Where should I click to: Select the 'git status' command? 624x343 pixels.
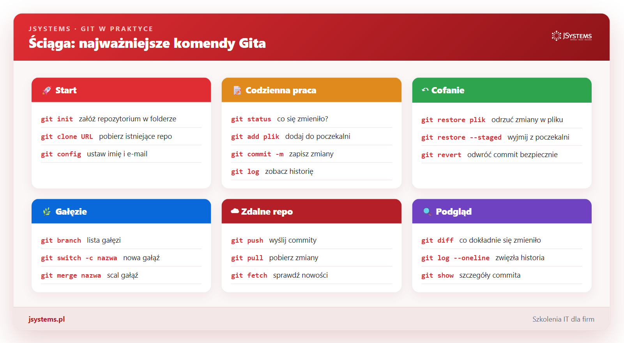tap(251, 119)
